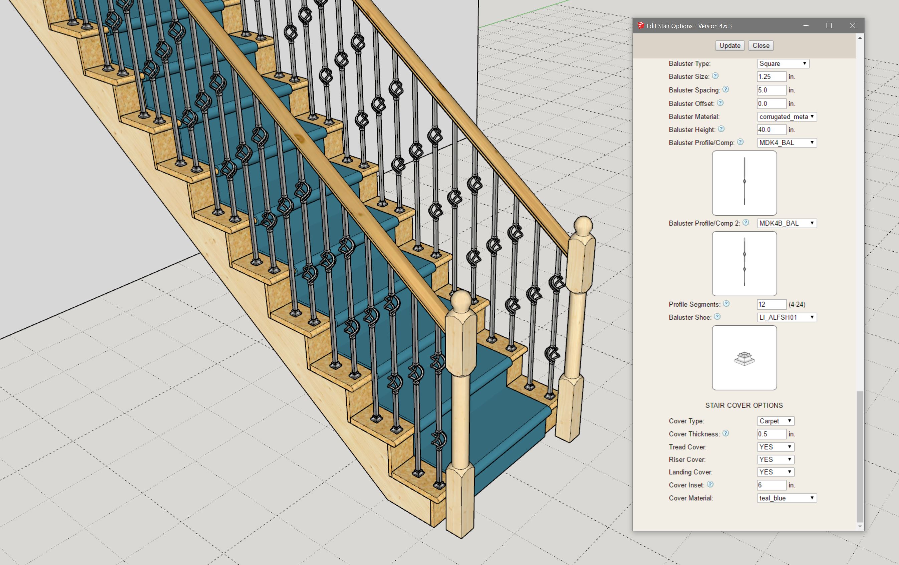Click help icon next to Baluster Shoe

click(x=717, y=316)
